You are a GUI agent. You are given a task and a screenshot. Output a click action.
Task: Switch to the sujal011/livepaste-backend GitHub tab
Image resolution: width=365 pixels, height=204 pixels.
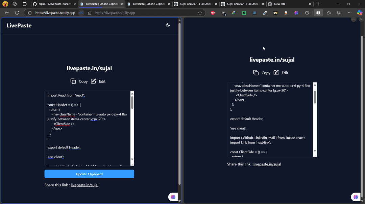coord(54,4)
